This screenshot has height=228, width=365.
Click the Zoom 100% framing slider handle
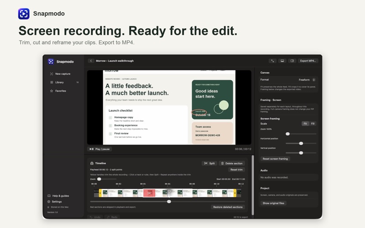coord(288,134)
